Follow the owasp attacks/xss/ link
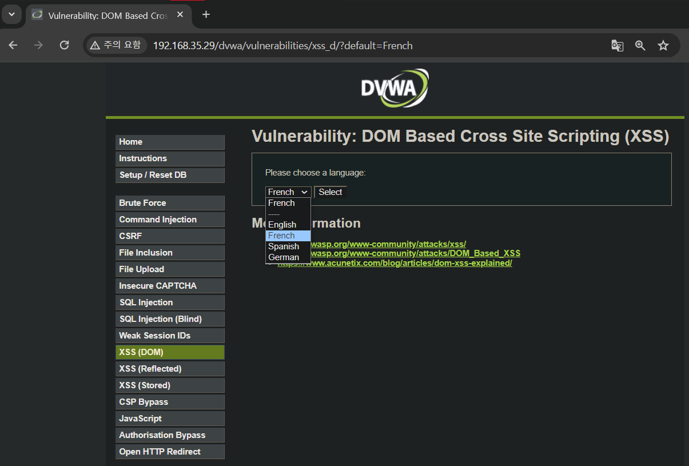689x466 pixels. tap(389, 244)
